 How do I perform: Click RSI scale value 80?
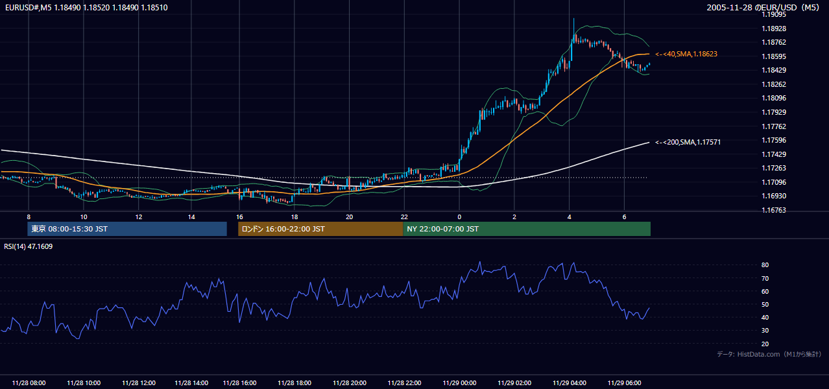765,265
